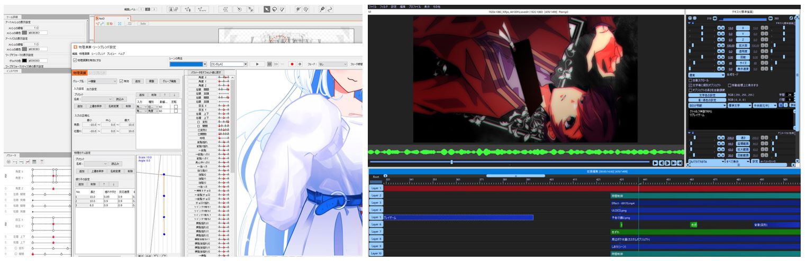Viewport: 806px width, 261px height.
Task: Click the go-to-end button in AviUtl playback controls
Action: point(680,163)
